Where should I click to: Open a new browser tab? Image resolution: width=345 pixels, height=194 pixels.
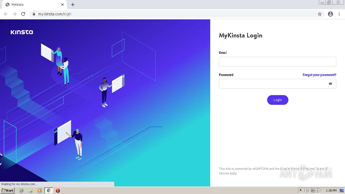coord(73,5)
